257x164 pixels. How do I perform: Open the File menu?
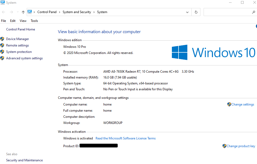(x=3, y=21)
